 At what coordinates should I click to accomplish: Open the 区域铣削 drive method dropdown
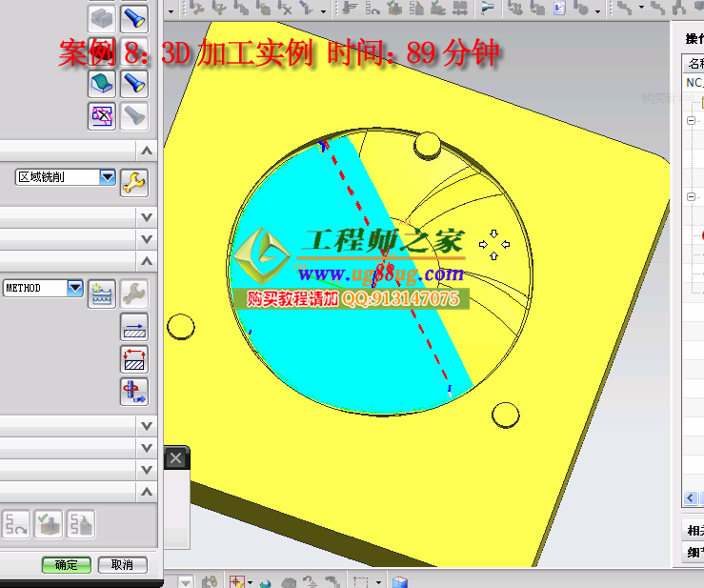(x=107, y=177)
